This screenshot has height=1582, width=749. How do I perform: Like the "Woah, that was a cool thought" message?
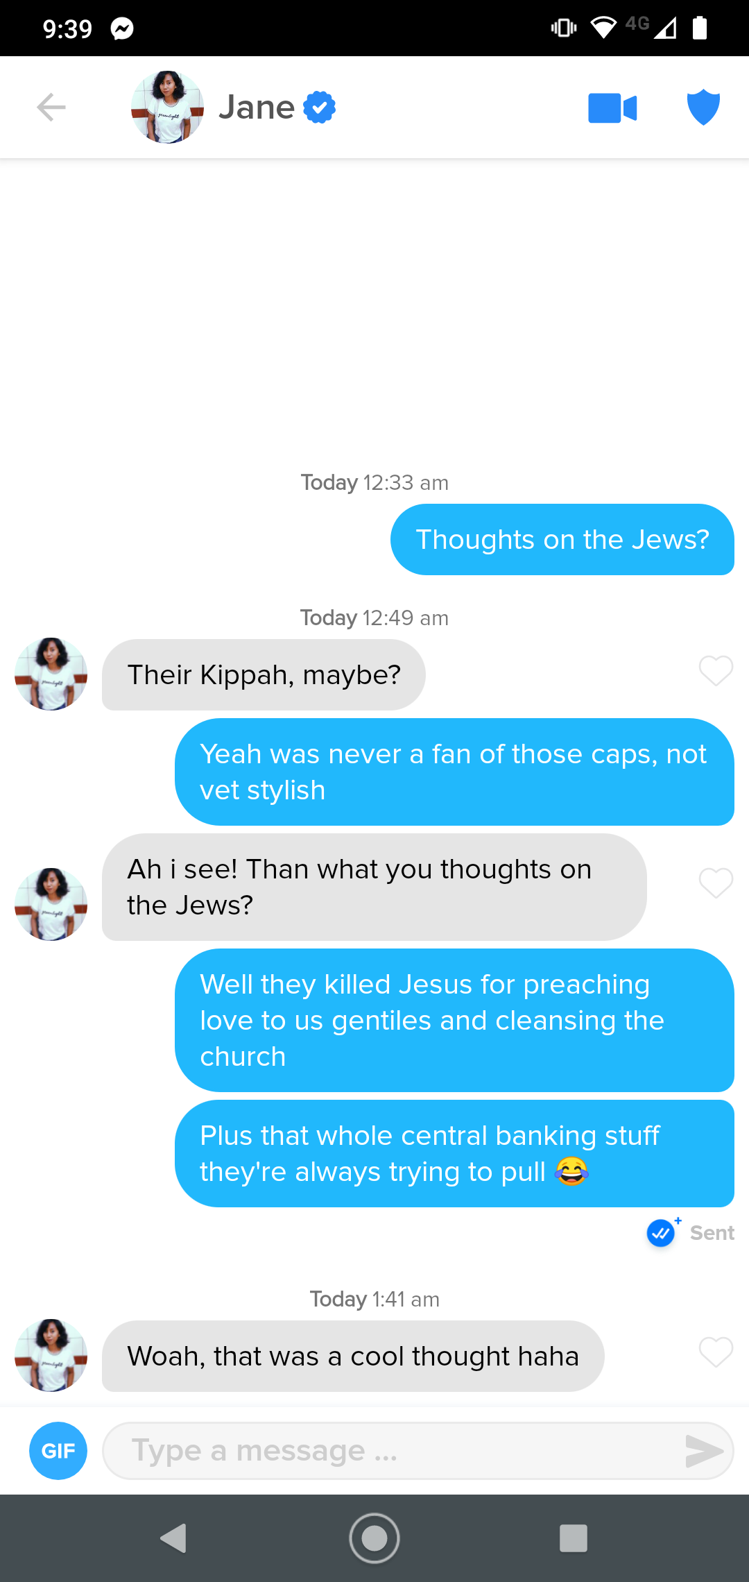tap(716, 1352)
